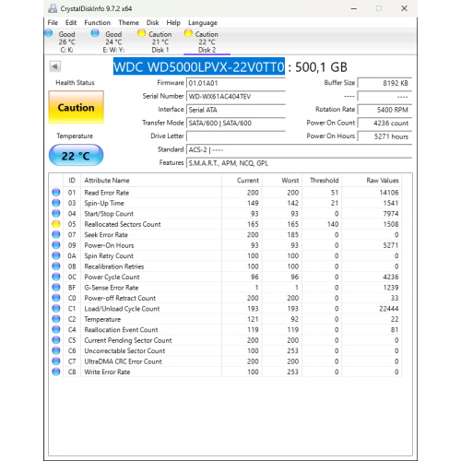Select the Load/Unload Cycle Count attribute name
The width and height of the screenshot is (461, 461).
tap(122, 309)
